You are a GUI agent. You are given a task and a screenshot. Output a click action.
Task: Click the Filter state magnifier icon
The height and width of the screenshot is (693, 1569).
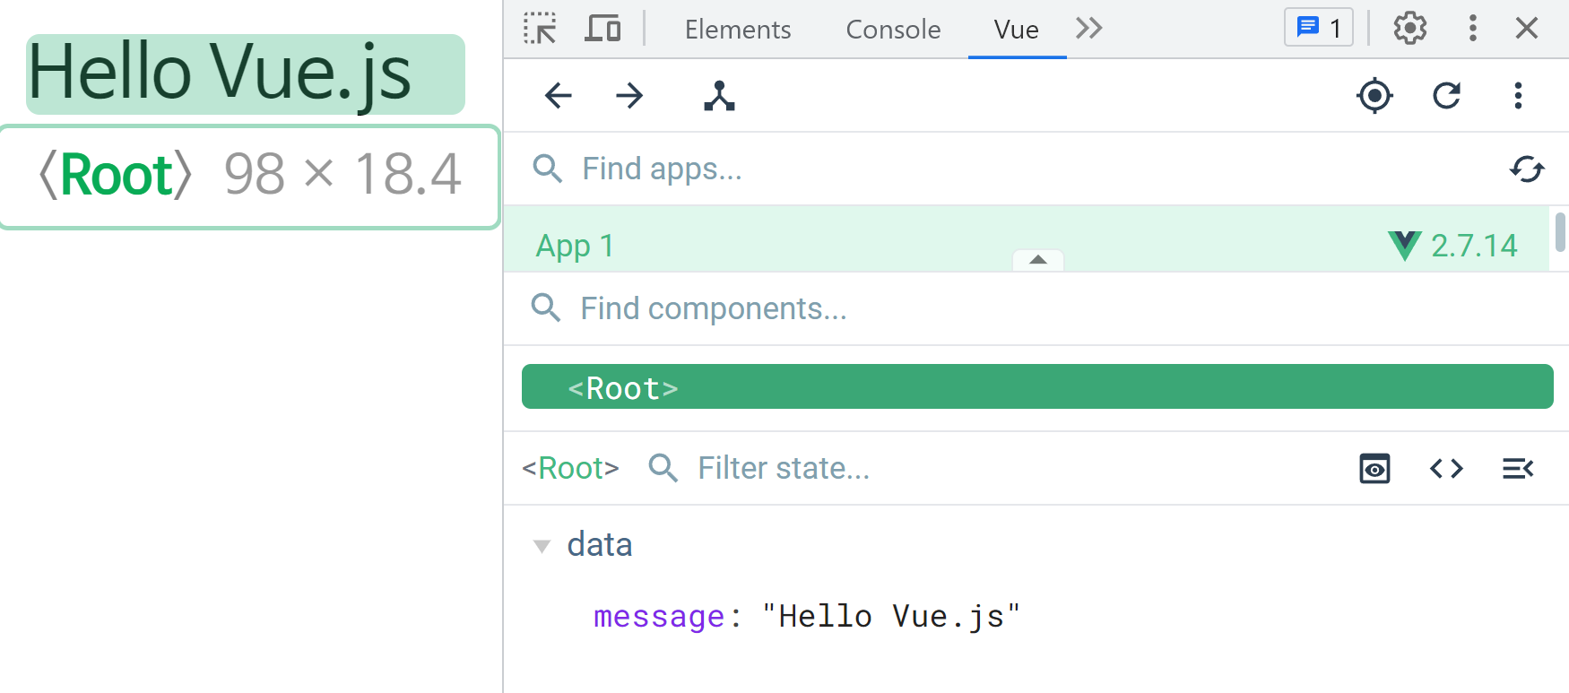click(663, 468)
